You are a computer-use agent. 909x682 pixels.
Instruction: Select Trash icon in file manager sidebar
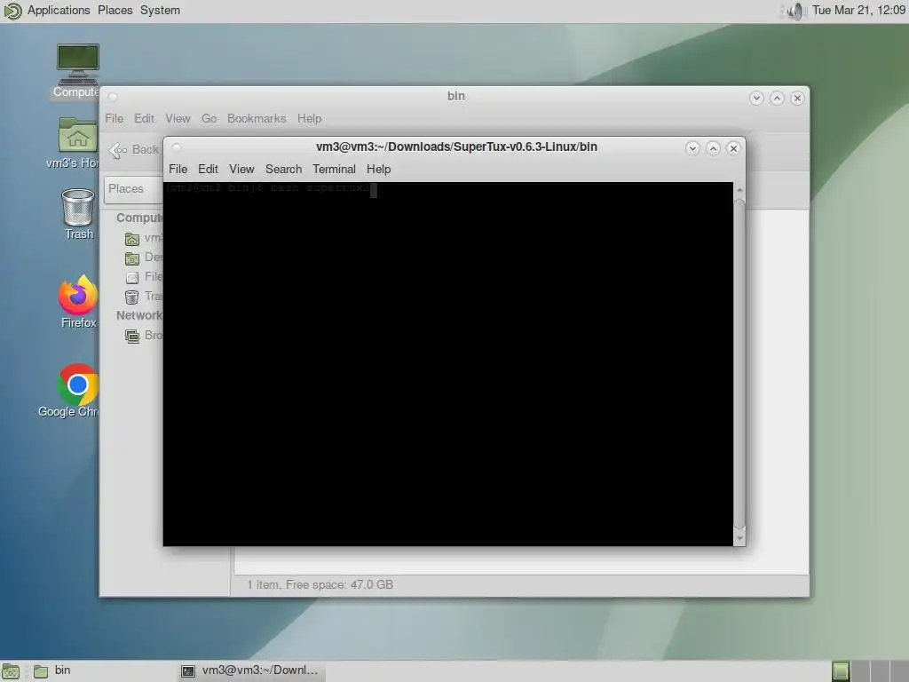[132, 297]
